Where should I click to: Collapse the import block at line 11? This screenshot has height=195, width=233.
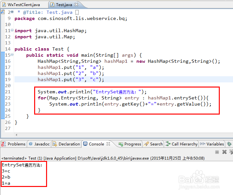(12, 30)
